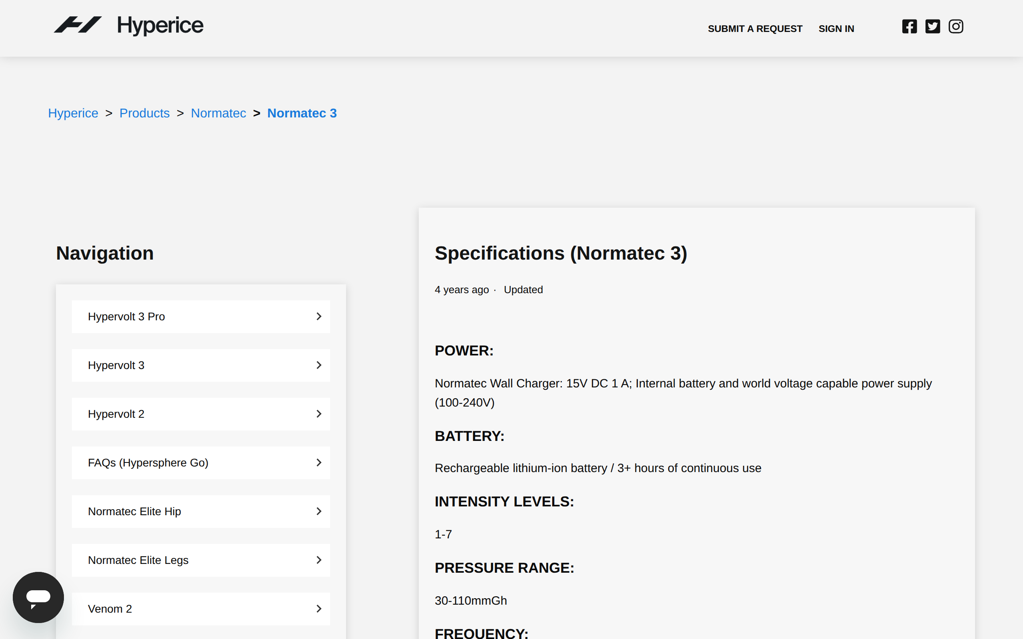The width and height of the screenshot is (1023, 639).
Task: Open Normatec Elite Hip navigation item
Action: [201, 511]
